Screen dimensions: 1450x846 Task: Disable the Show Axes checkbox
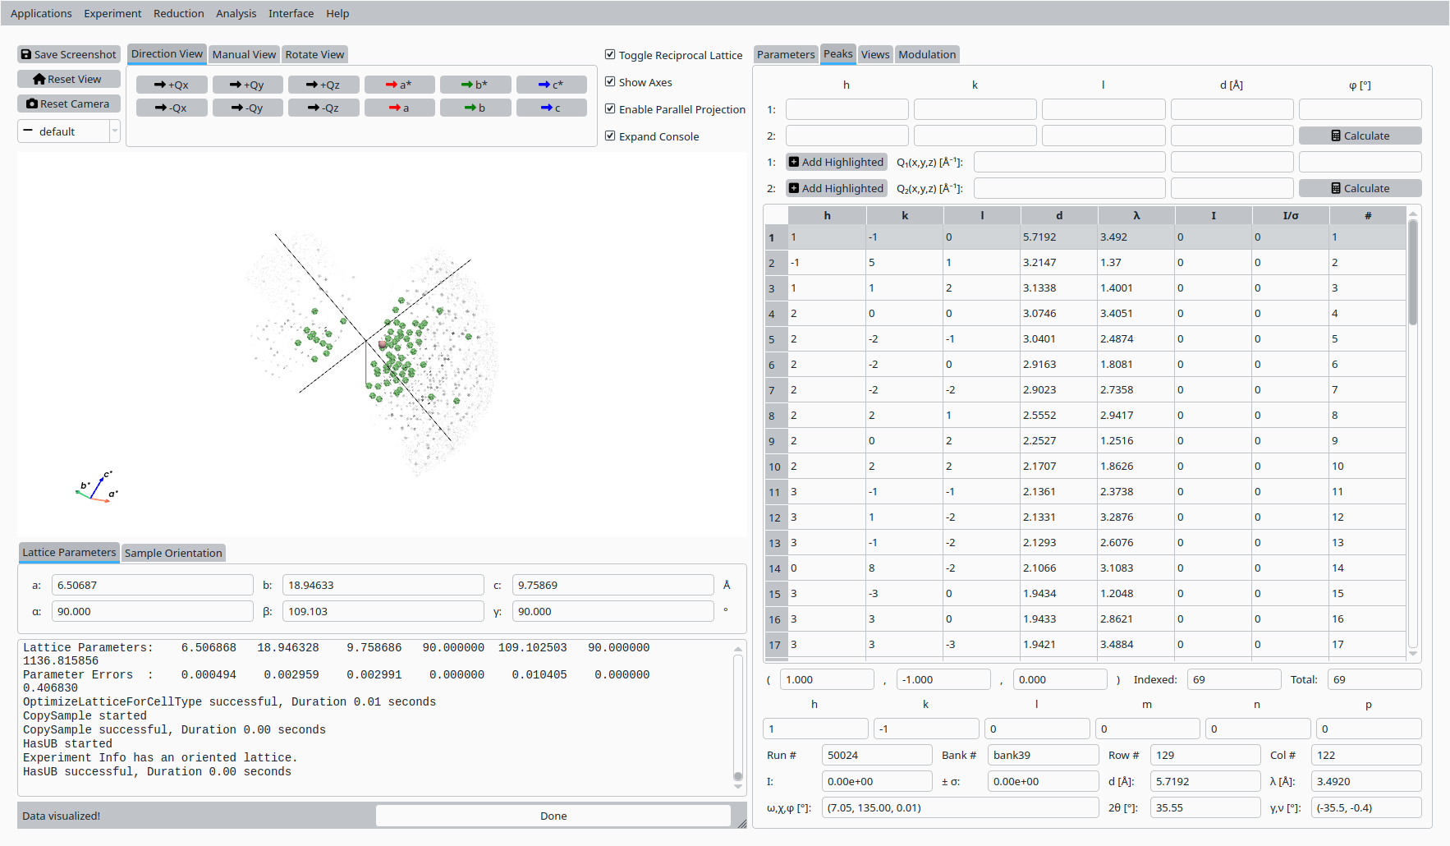click(x=610, y=81)
